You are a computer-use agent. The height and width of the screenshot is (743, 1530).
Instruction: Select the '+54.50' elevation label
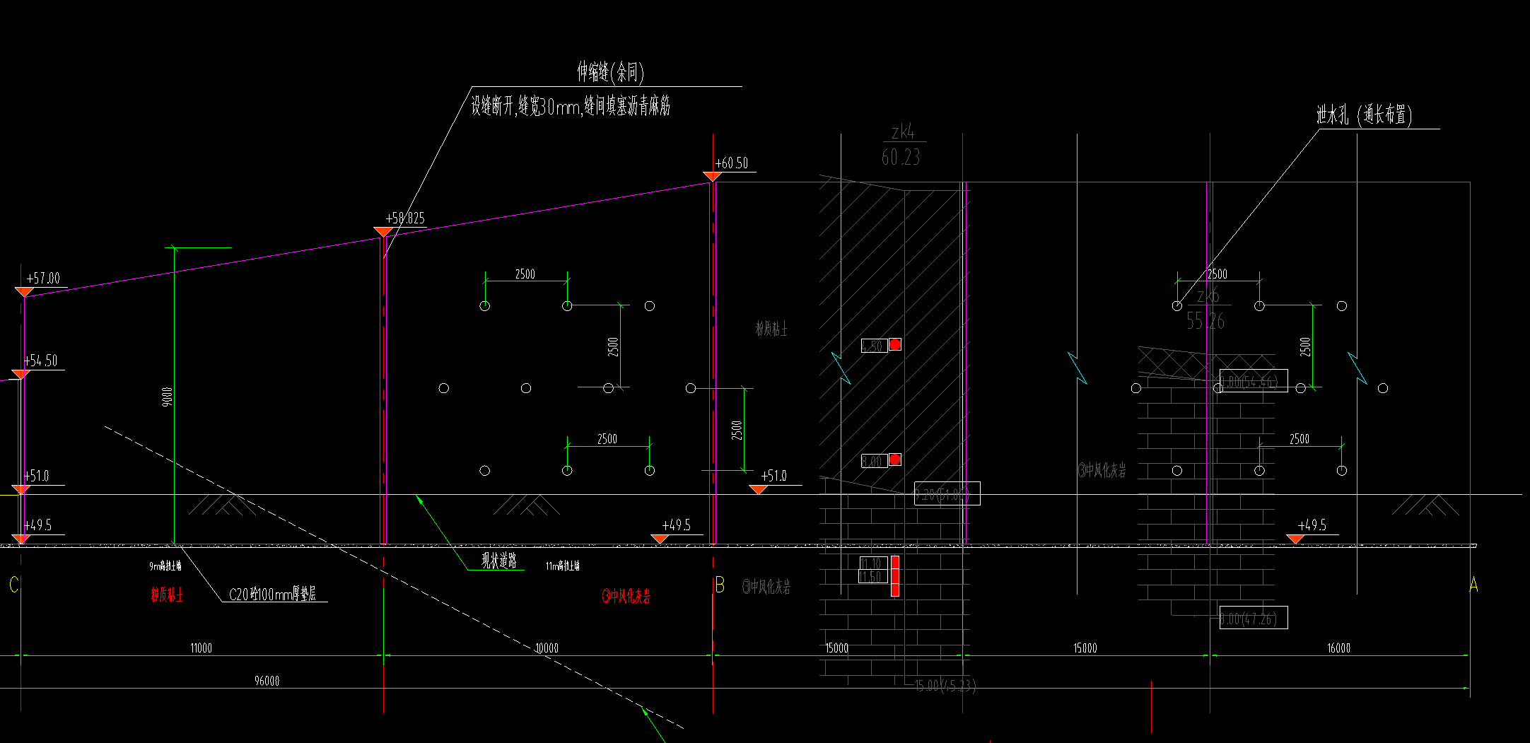[x=40, y=361]
